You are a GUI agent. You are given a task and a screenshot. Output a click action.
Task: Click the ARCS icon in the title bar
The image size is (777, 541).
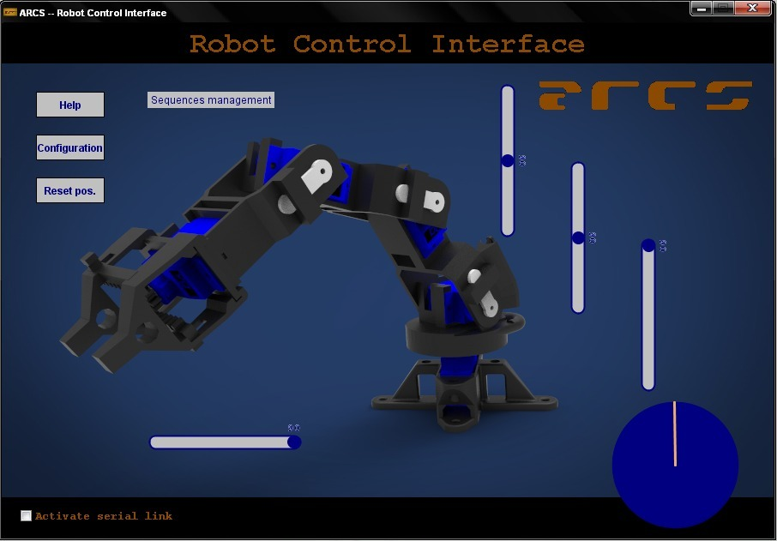coord(9,12)
